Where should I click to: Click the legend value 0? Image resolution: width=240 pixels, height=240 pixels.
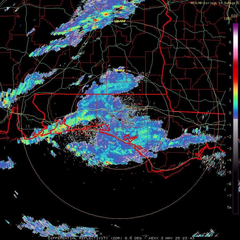tap(230, 113)
